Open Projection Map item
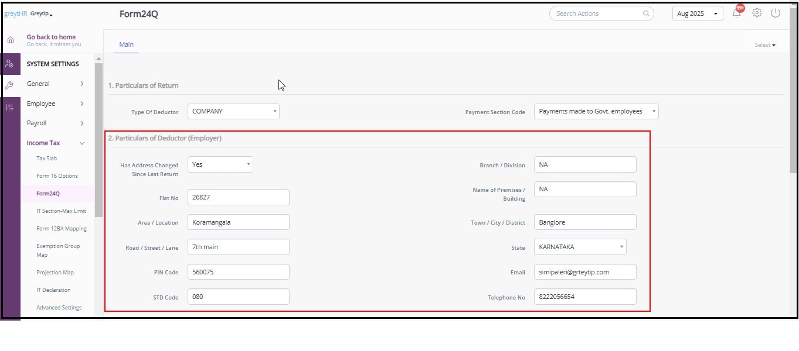 (x=55, y=273)
